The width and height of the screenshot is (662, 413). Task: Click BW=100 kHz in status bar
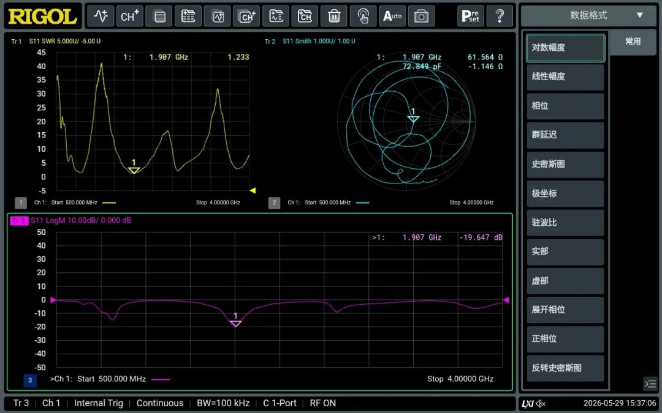pyautogui.click(x=223, y=403)
